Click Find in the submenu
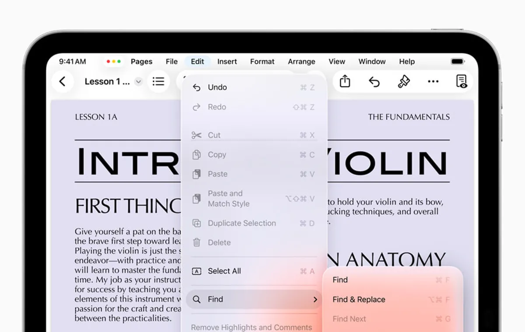The height and width of the screenshot is (332, 525). (x=340, y=280)
